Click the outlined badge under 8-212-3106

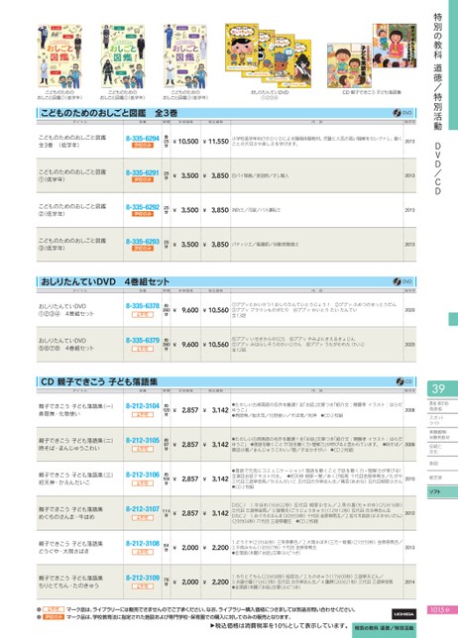pyautogui.click(x=143, y=483)
